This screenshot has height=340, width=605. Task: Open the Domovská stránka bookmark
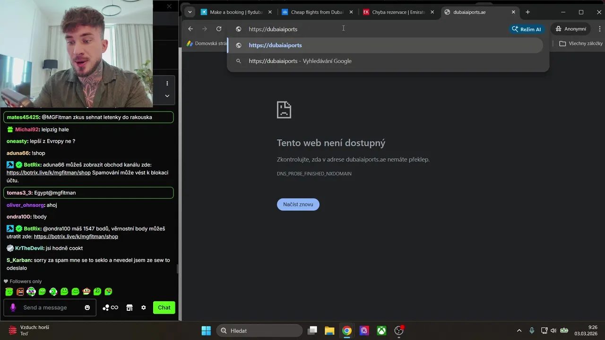(207, 43)
